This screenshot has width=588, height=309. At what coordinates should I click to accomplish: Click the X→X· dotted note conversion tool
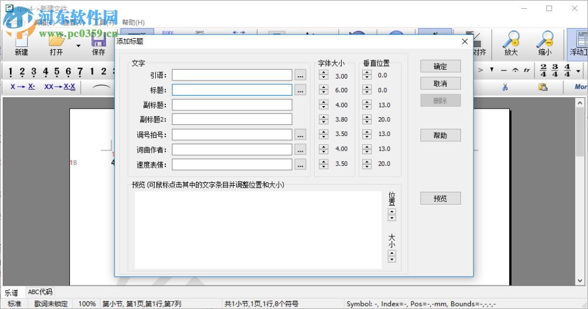[23, 87]
